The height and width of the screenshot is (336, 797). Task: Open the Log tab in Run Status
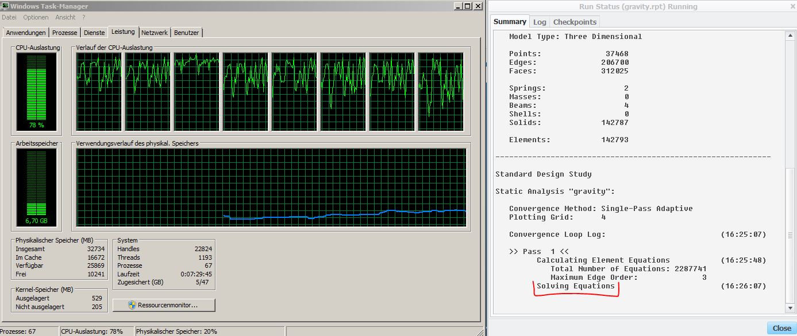pyautogui.click(x=540, y=22)
